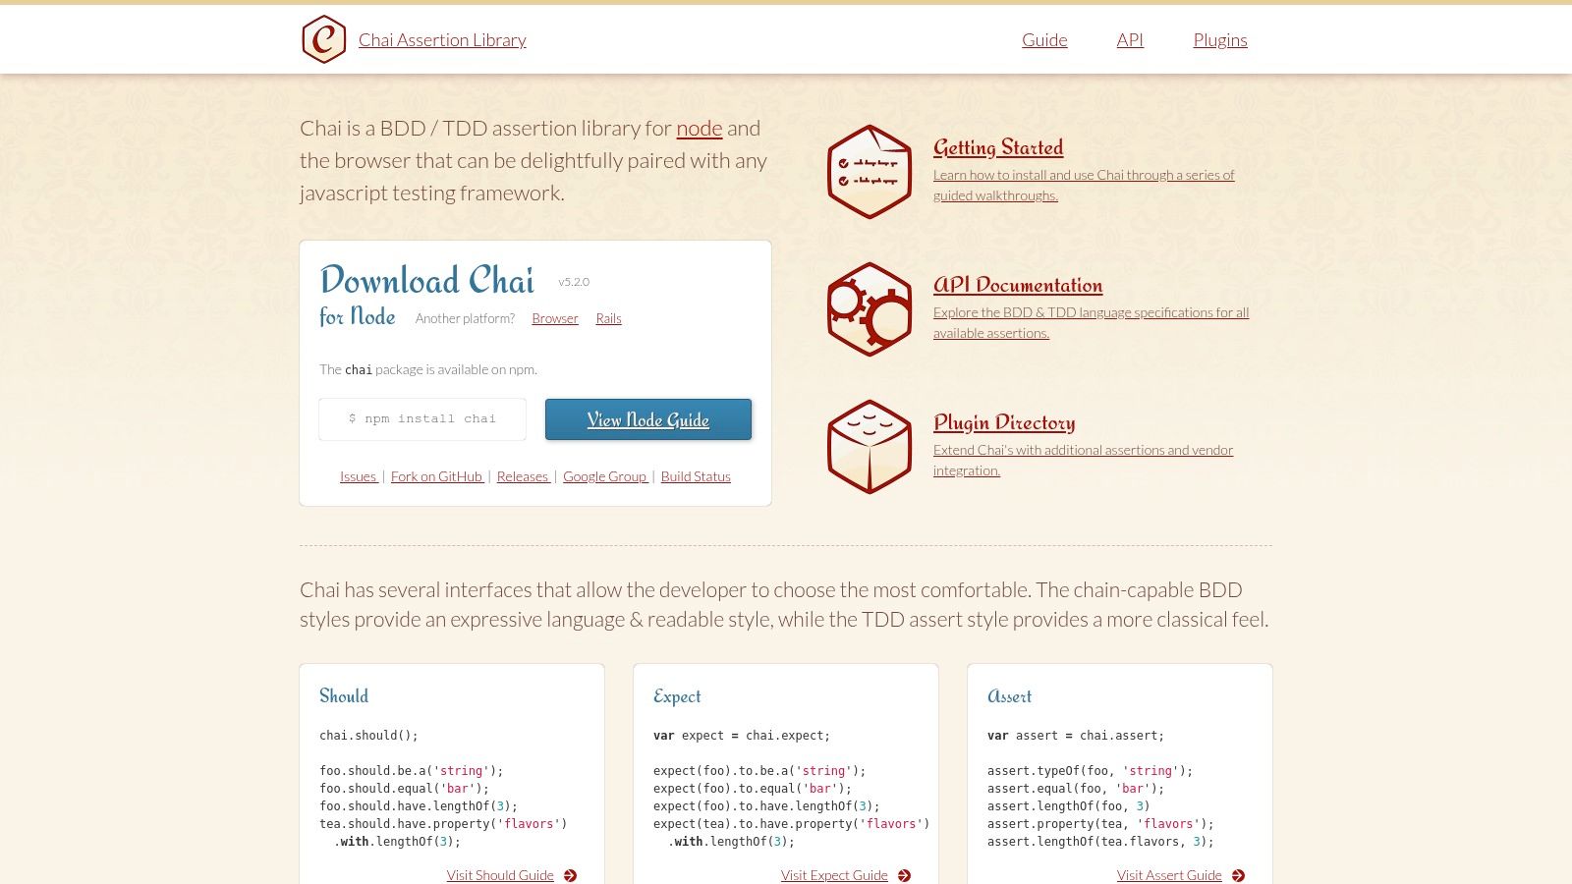
Task: Open the Getting Started heading link
Action: pyautogui.click(x=998, y=147)
